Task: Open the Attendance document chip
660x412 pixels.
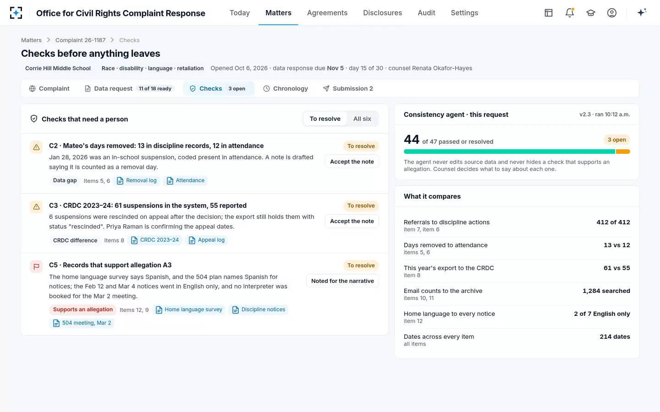Action: tap(186, 180)
